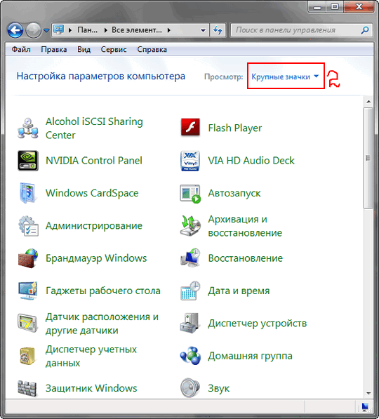Open the Защитник Windows wall icon

pos(27,388)
